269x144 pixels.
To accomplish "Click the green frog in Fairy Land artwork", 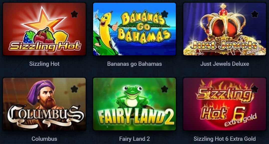I will pos(132,96).
